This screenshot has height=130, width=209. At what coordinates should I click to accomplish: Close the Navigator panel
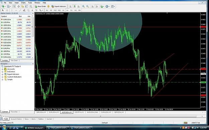[x=33, y=64]
